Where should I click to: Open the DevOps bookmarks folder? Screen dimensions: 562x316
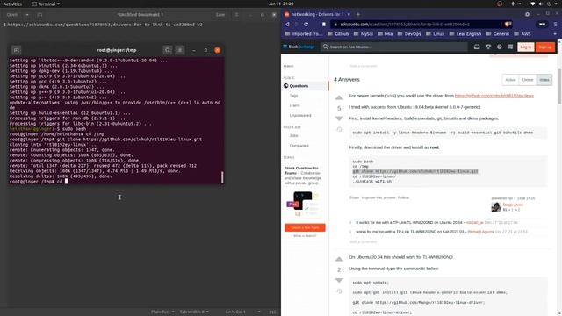[x=409, y=34]
